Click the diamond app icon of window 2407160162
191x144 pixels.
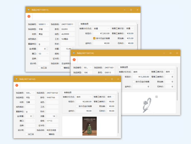click(17, 79)
